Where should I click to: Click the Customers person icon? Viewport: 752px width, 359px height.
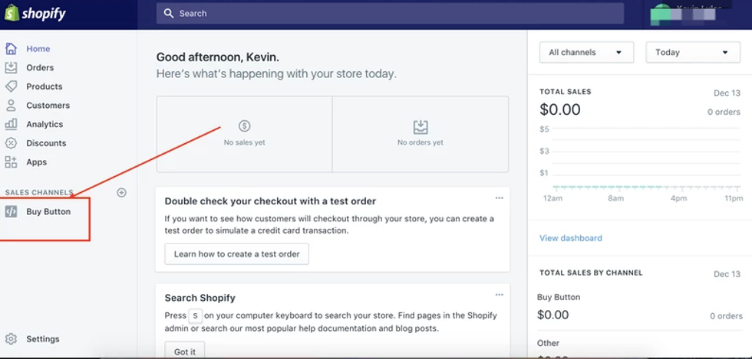(11, 106)
